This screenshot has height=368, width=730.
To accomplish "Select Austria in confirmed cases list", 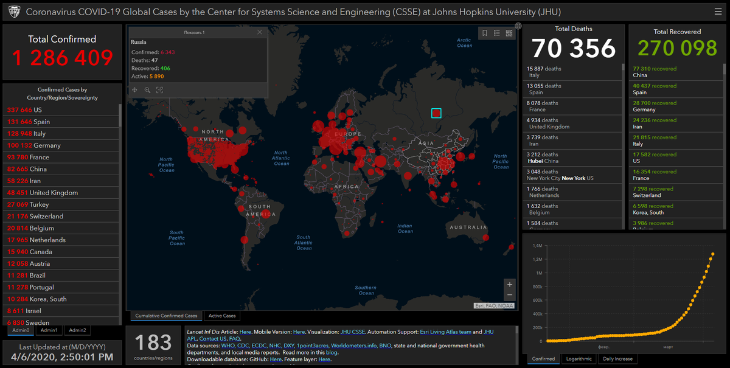I will (61, 263).
